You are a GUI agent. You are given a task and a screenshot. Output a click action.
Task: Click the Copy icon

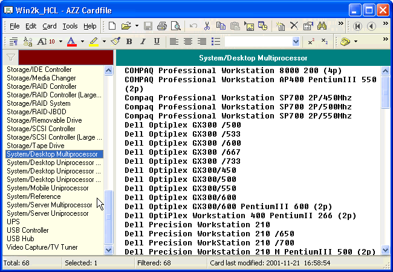pos(221,26)
